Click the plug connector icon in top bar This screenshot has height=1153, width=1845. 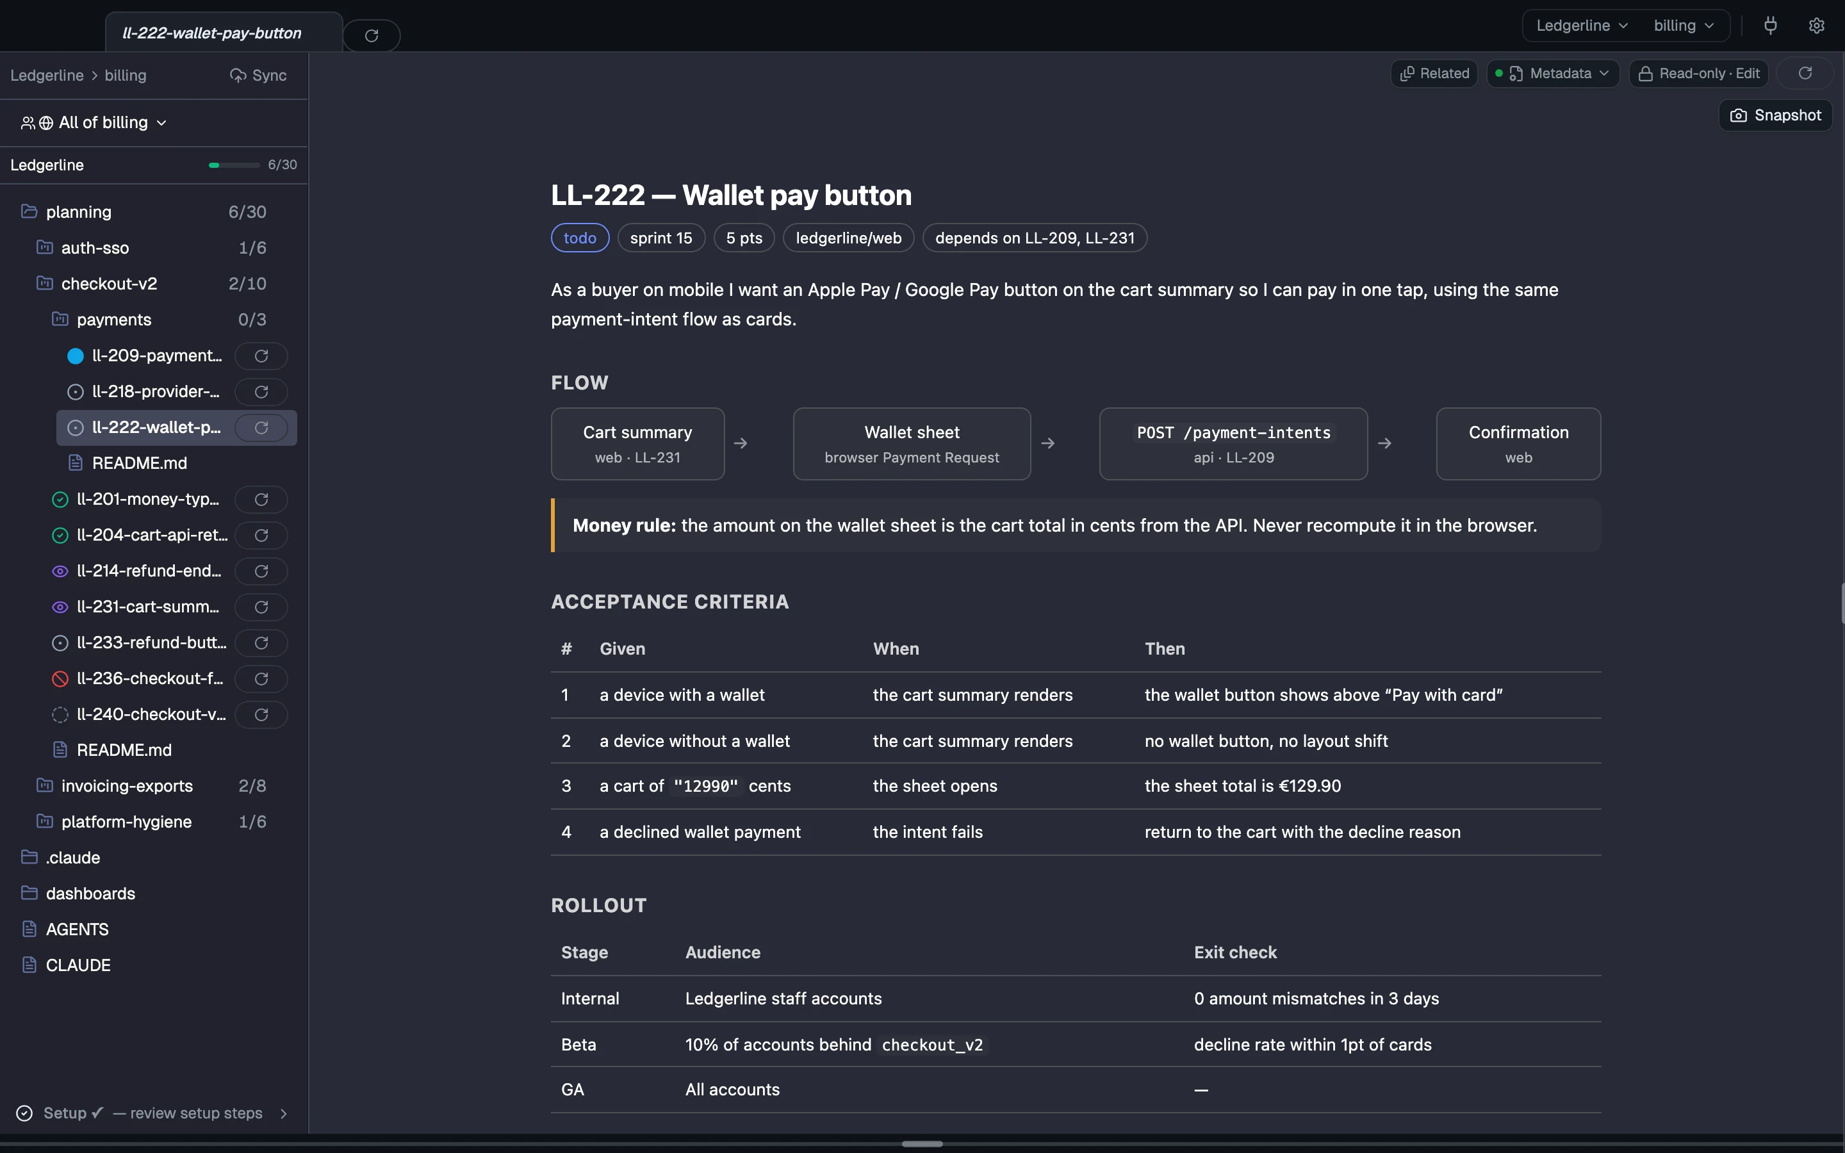(1770, 25)
